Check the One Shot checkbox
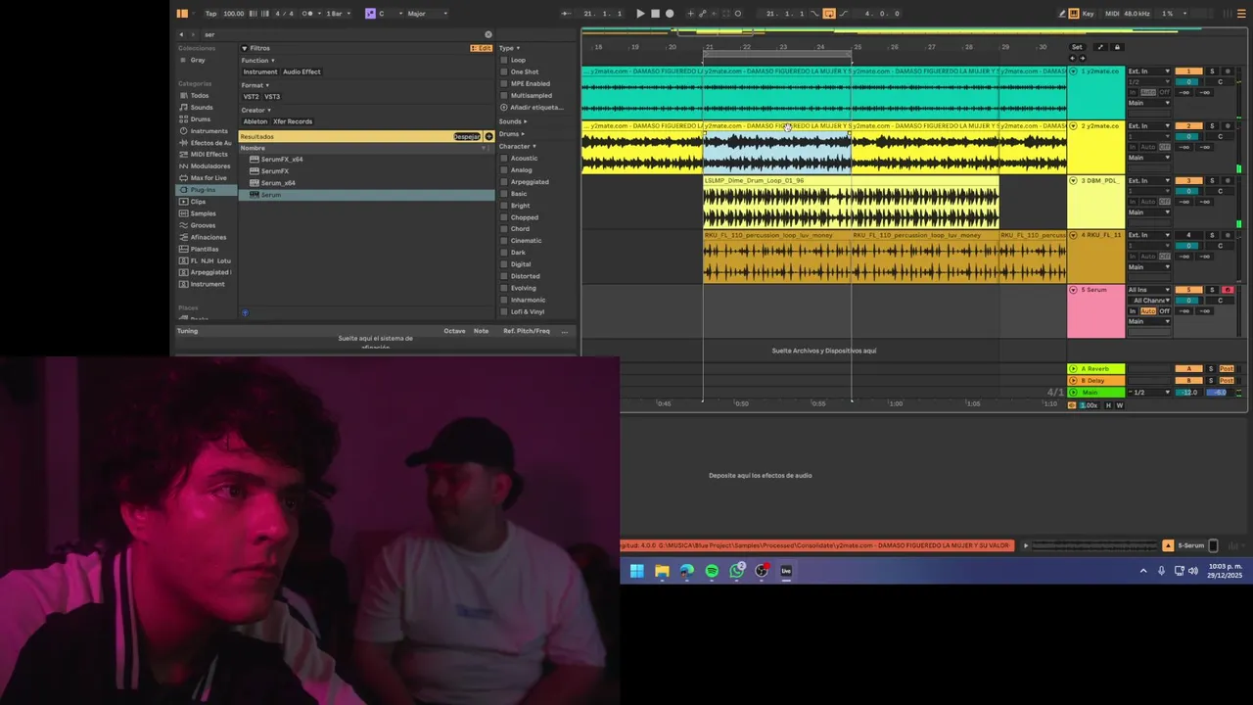The height and width of the screenshot is (705, 1253). click(504, 71)
